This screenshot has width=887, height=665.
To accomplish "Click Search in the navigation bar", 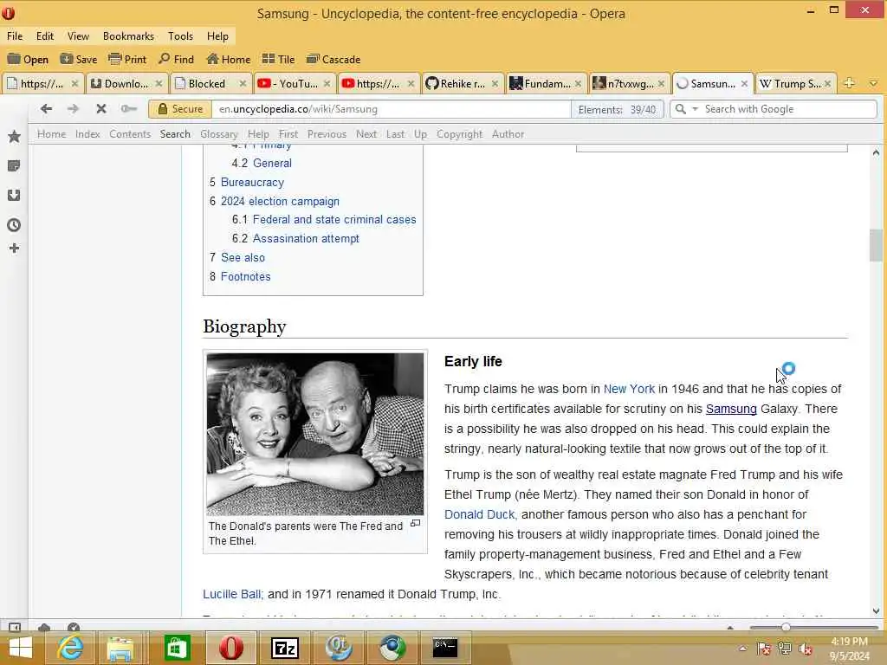I will pyautogui.click(x=175, y=134).
